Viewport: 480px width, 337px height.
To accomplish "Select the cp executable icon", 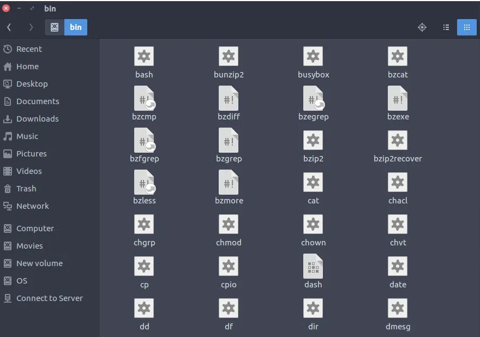I will 144,266.
